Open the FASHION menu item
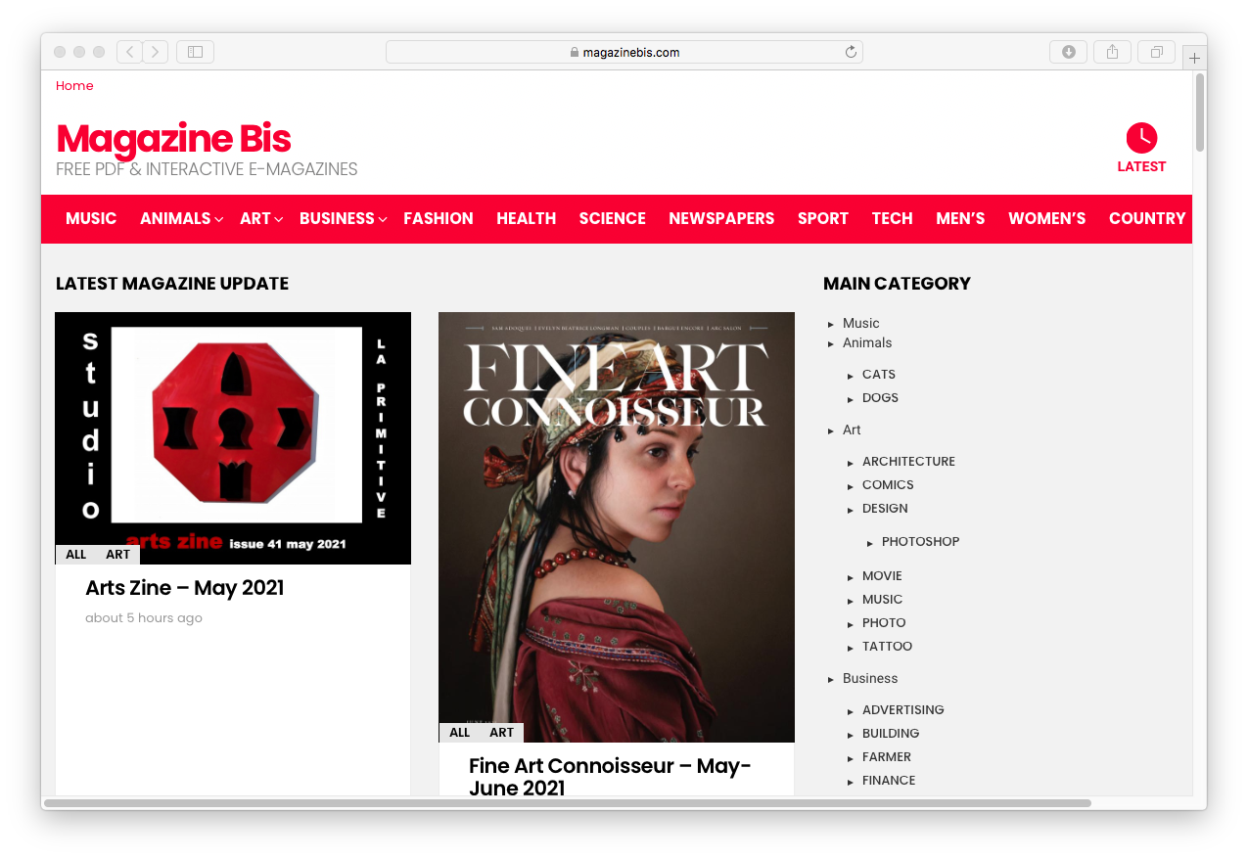Screen dimensions: 1248x859 coord(439,218)
